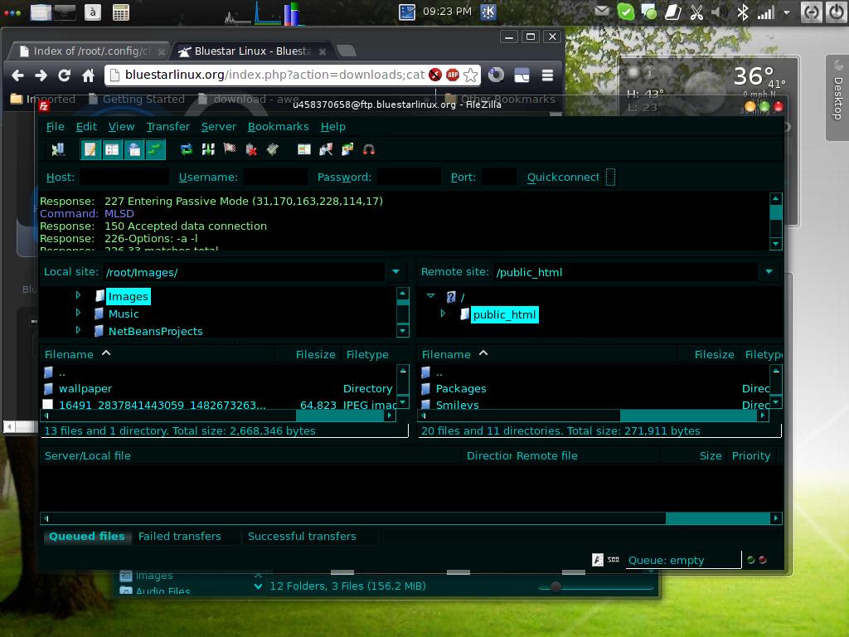Click the volume icon in the system tray
849x637 pixels.
pyautogui.click(x=720, y=12)
